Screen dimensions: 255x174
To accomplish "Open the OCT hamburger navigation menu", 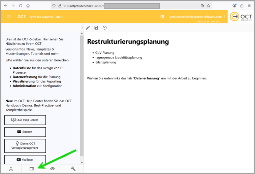I will tap(8, 17).
